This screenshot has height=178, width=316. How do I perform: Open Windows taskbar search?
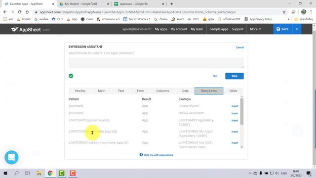[16, 173]
